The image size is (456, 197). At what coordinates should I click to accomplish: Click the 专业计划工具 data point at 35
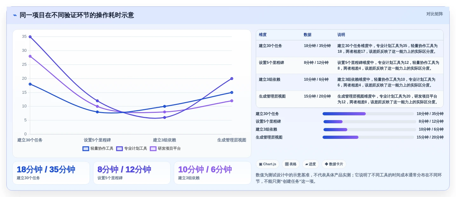coord(30,37)
